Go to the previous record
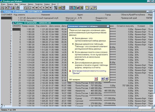 tap(40, 7)
